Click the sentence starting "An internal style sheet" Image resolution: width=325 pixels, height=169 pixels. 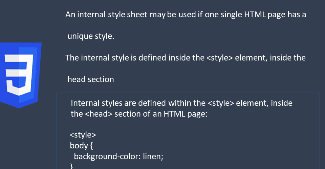click(186, 15)
